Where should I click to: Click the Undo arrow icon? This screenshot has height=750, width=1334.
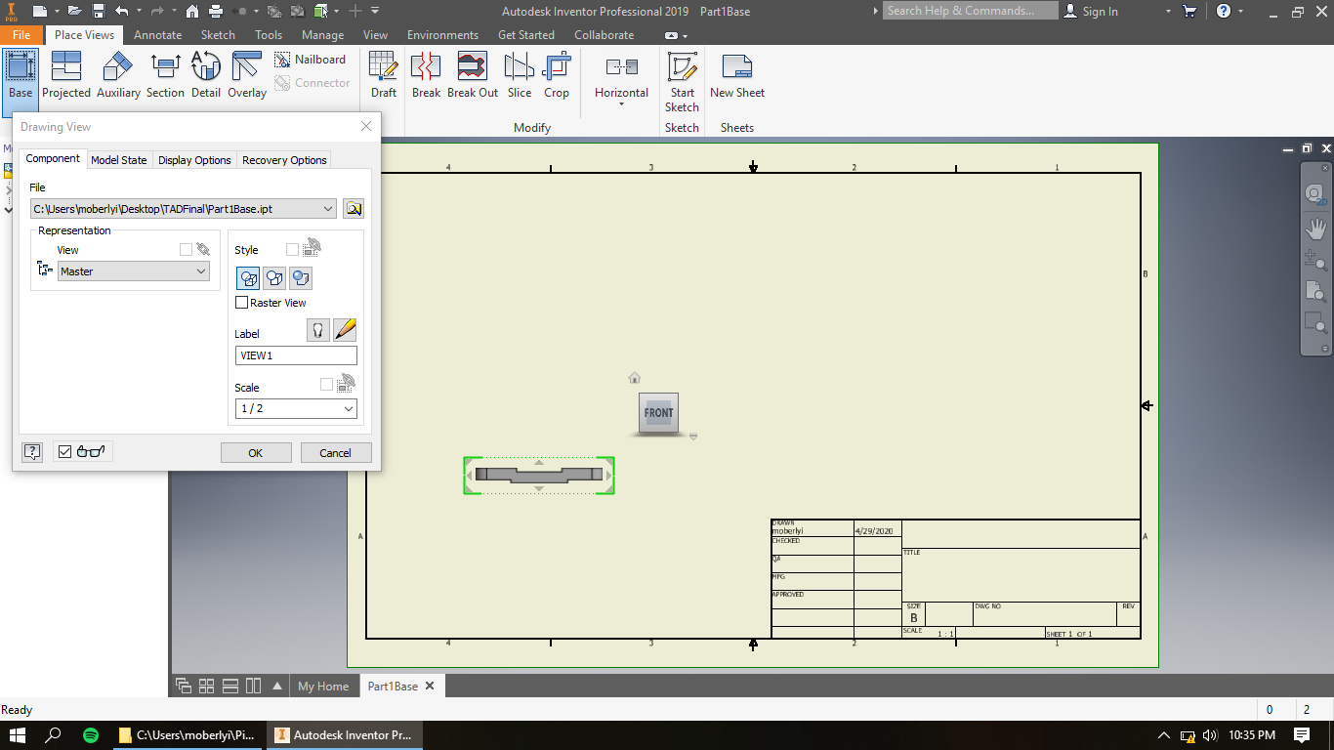(121, 12)
